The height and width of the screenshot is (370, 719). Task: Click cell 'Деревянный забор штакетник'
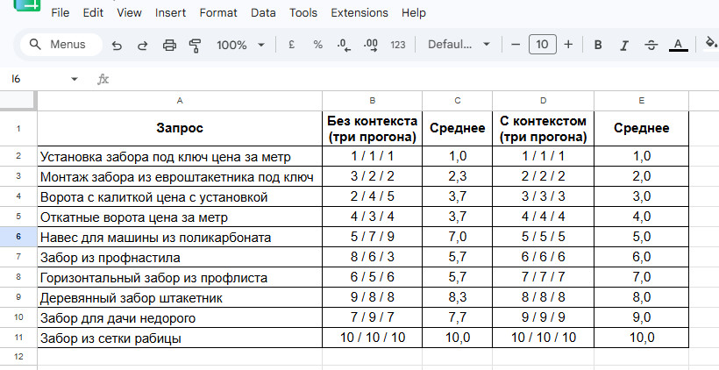pyautogui.click(x=180, y=297)
